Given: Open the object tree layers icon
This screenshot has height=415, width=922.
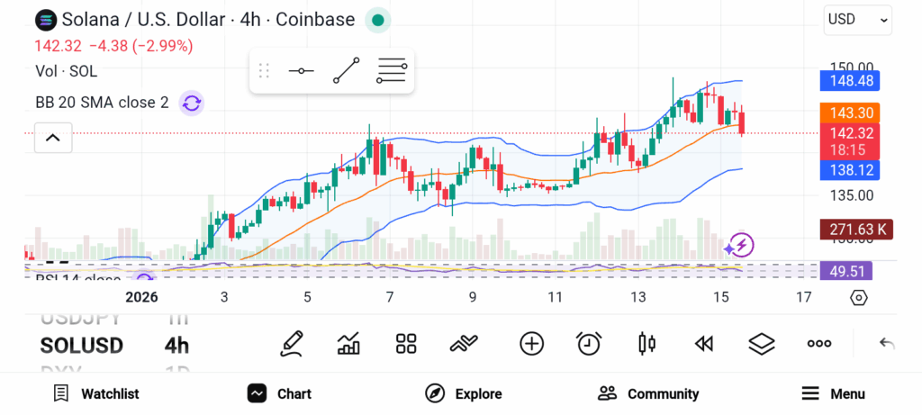Looking at the screenshot, I should 762,343.
